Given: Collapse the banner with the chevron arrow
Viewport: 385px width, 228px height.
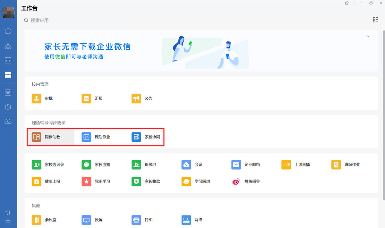Looking at the screenshot, I should click(x=368, y=36).
